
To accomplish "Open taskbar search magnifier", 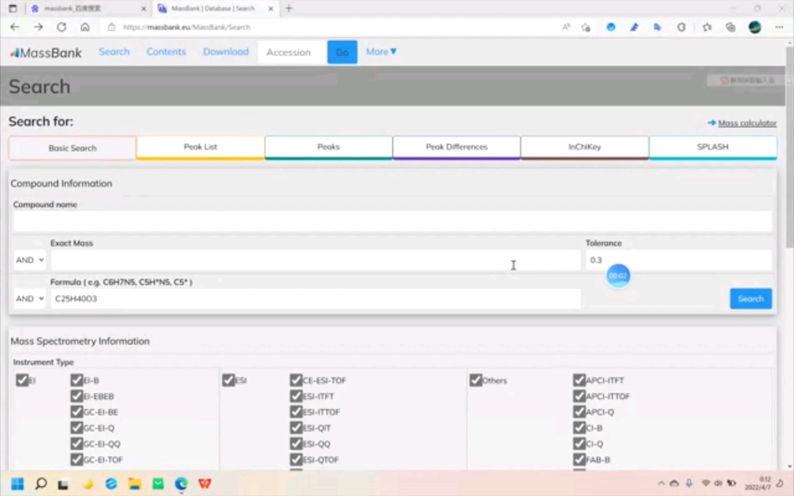I will click(41, 484).
